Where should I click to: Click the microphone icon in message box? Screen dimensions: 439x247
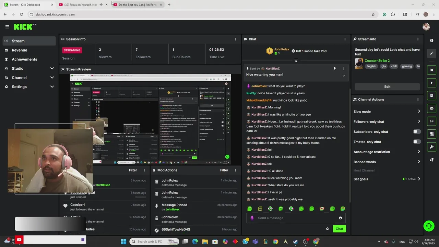click(252, 218)
